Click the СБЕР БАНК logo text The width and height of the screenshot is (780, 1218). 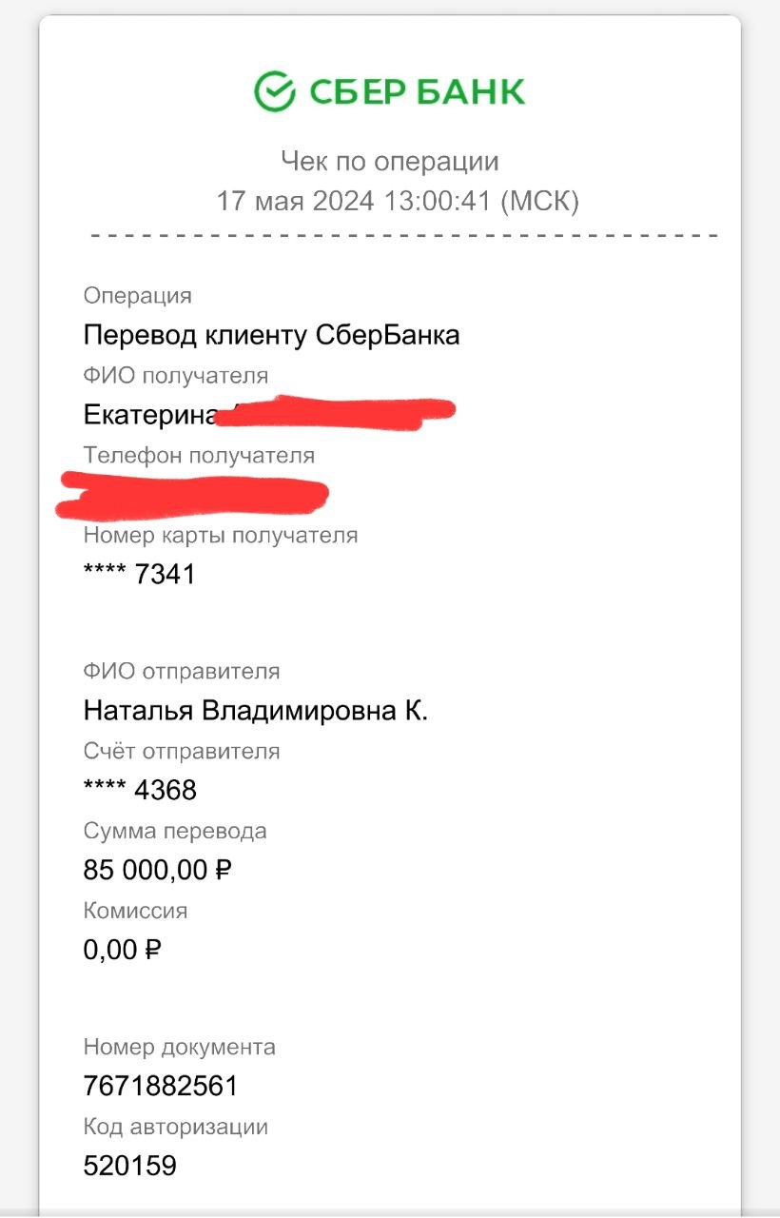click(417, 92)
